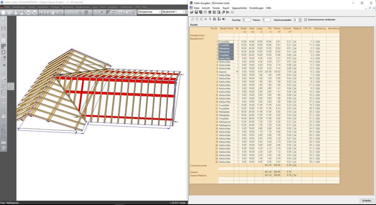Select the Sparren row name cell
Screen dimensions: 376x205
click(226, 72)
